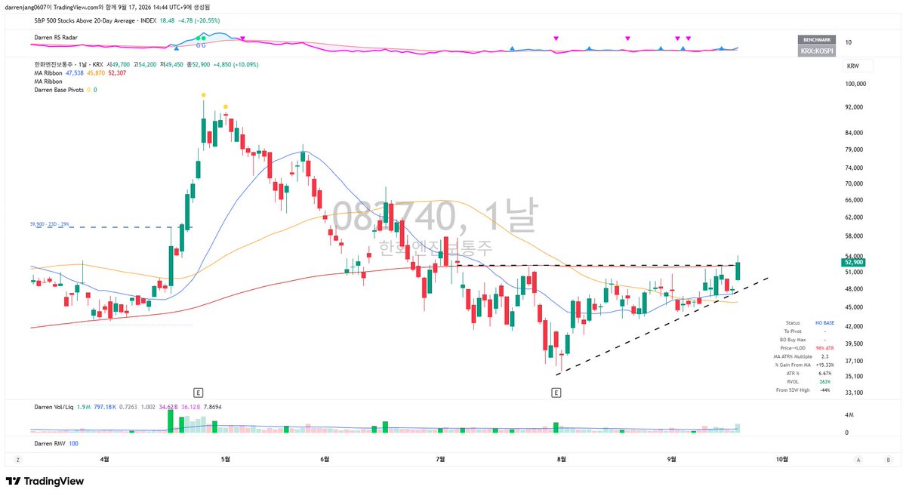
Task: Select the Darren Vol/Liq indicator legend
Action: [52, 406]
